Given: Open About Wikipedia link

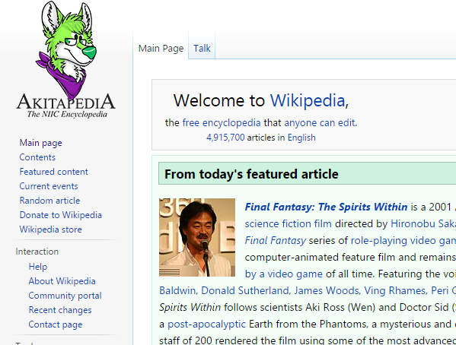Looking at the screenshot, I should click(x=62, y=281).
